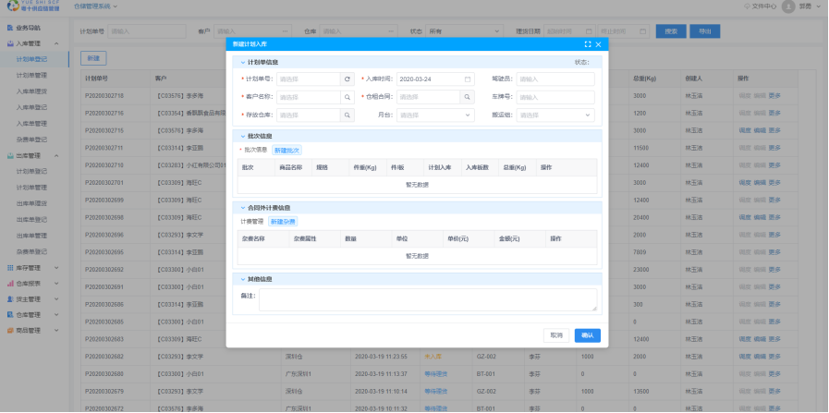Click the 仓库报表 chart icon in sidebar

point(10,284)
